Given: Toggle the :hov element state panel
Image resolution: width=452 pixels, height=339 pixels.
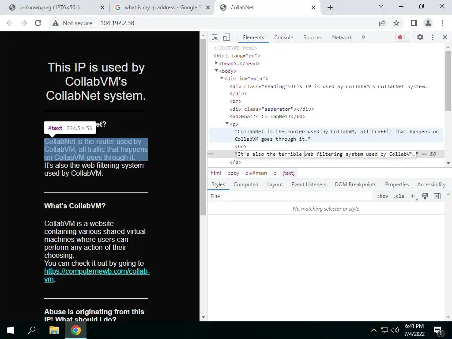Looking at the screenshot, I should pyautogui.click(x=383, y=196).
